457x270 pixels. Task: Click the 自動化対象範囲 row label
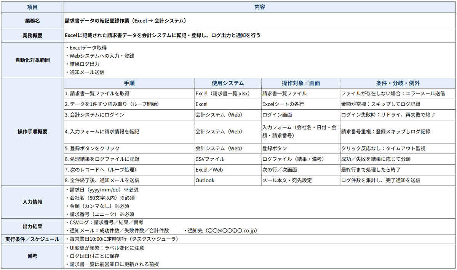coord(32,60)
